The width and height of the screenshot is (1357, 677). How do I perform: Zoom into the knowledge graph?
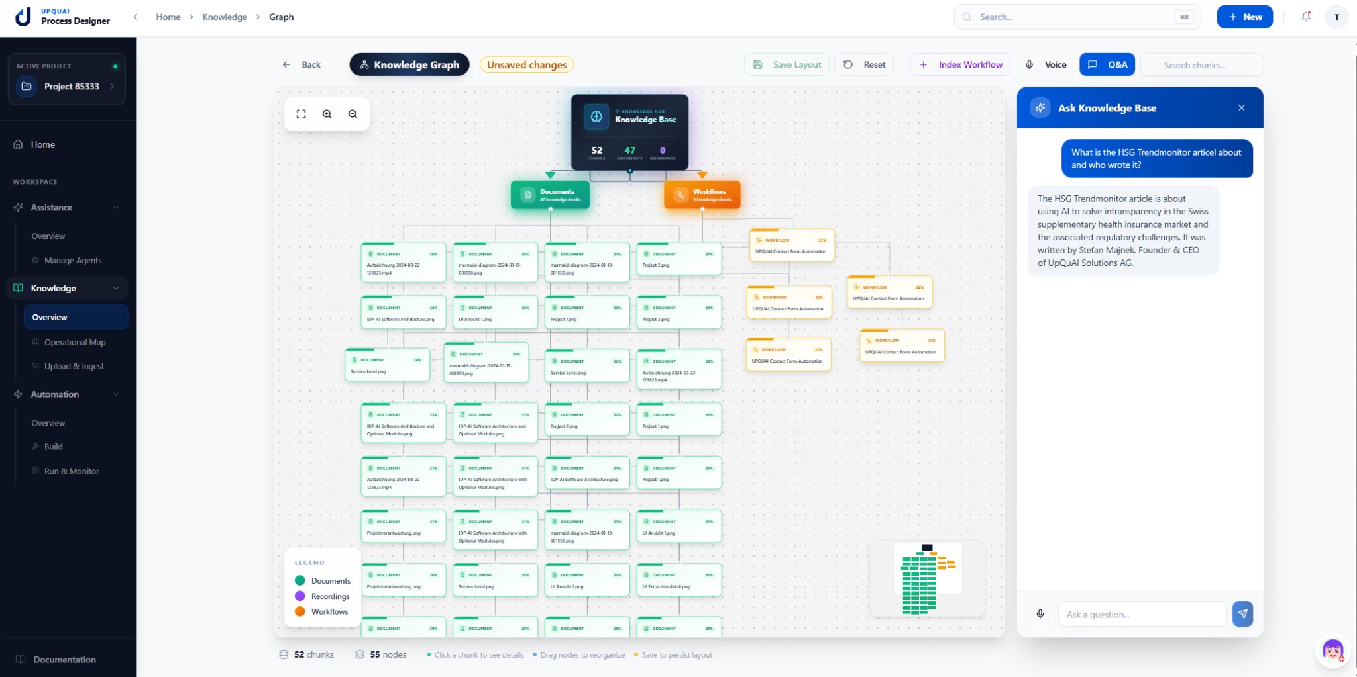[x=327, y=114]
